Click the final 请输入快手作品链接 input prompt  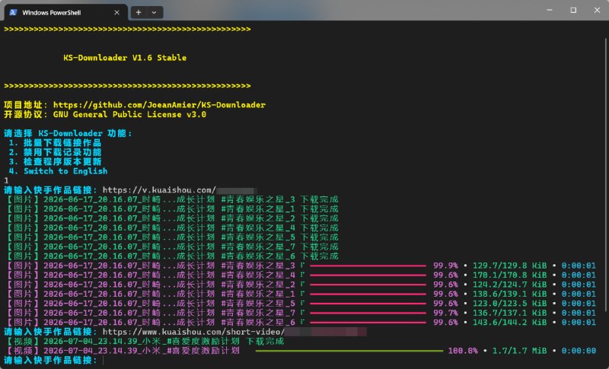pyautogui.click(x=50, y=361)
